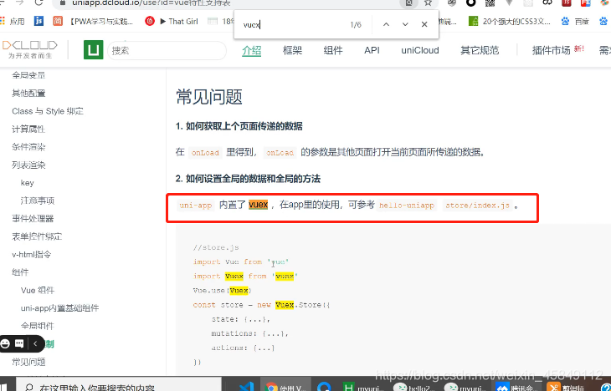Bookmark page with the star icon
The width and height of the screenshot is (611, 391).
click(x=428, y=3)
